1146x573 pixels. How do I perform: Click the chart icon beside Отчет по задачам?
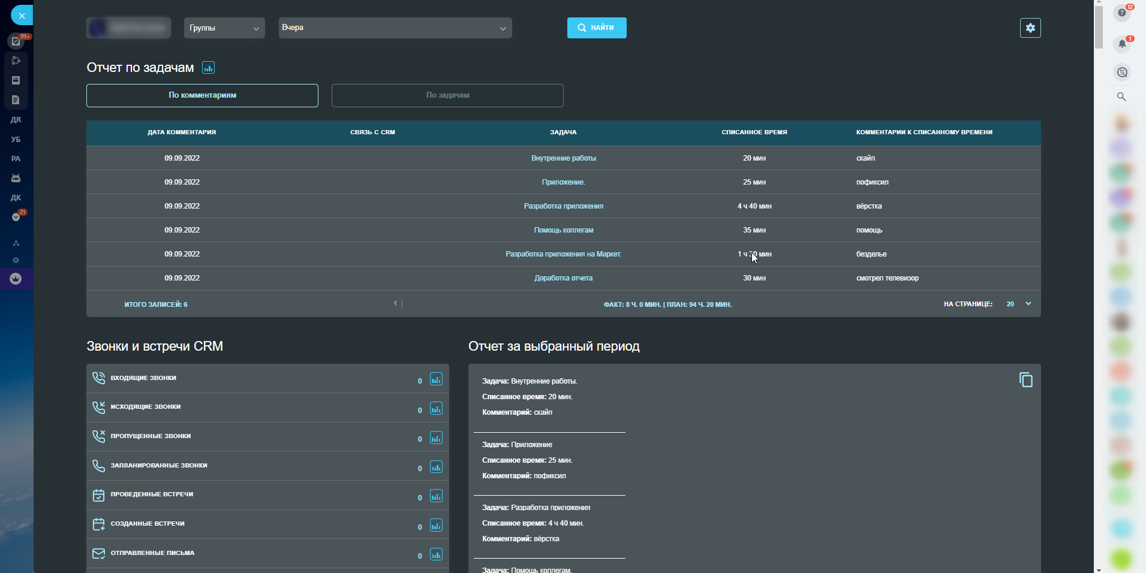(208, 68)
